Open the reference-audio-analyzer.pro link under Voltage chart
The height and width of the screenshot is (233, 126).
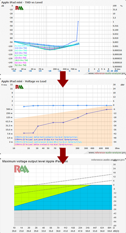107,152
